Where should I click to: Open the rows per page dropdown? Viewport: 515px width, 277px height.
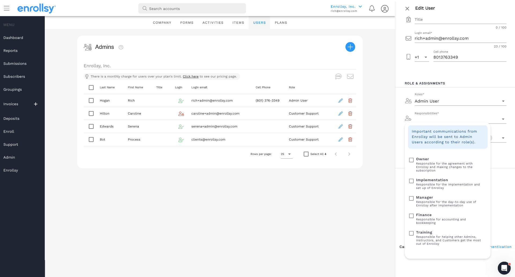pyautogui.click(x=286, y=154)
